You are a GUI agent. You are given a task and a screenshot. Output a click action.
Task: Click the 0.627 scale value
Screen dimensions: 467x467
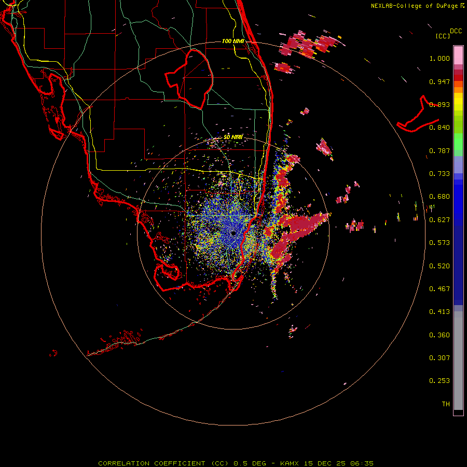click(x=439, y=220)
